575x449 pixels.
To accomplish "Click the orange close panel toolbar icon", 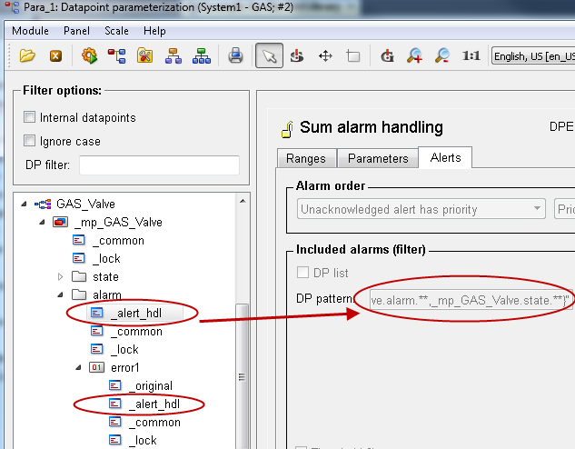I will point(55,55).
